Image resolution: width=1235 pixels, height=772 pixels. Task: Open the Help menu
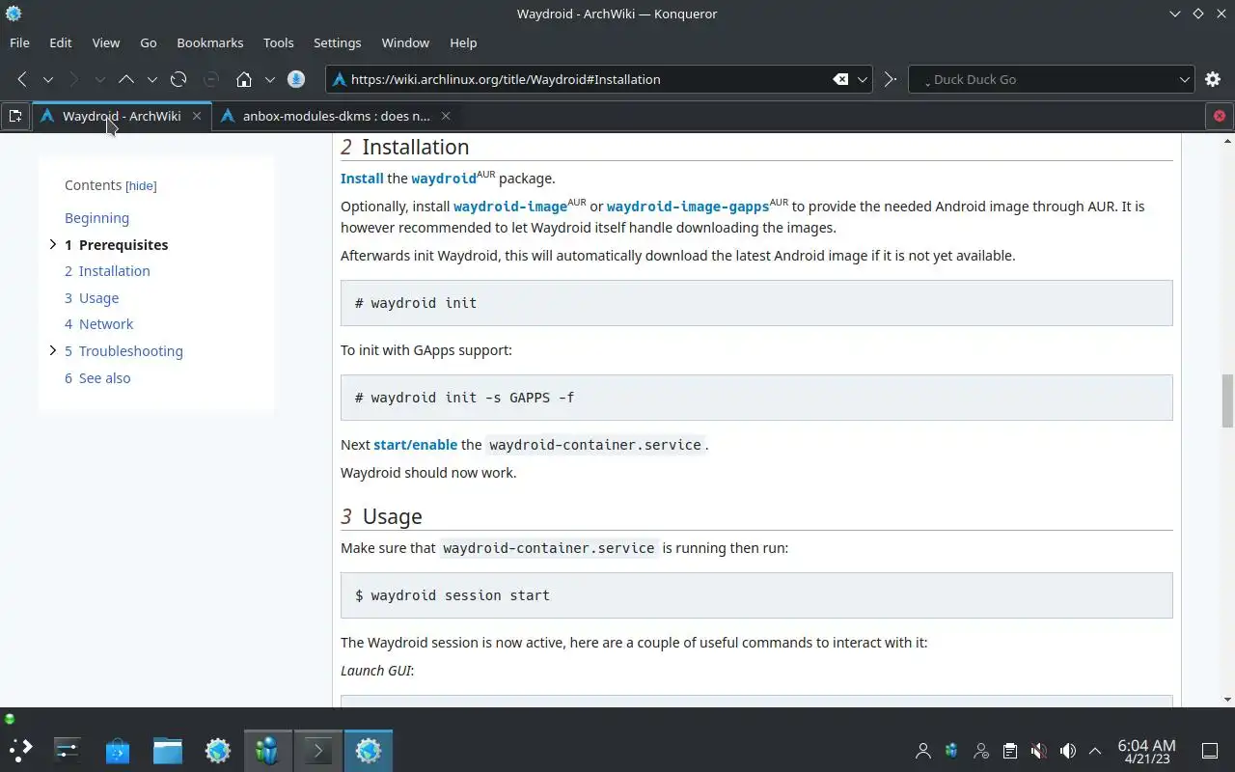pos(463,42)
